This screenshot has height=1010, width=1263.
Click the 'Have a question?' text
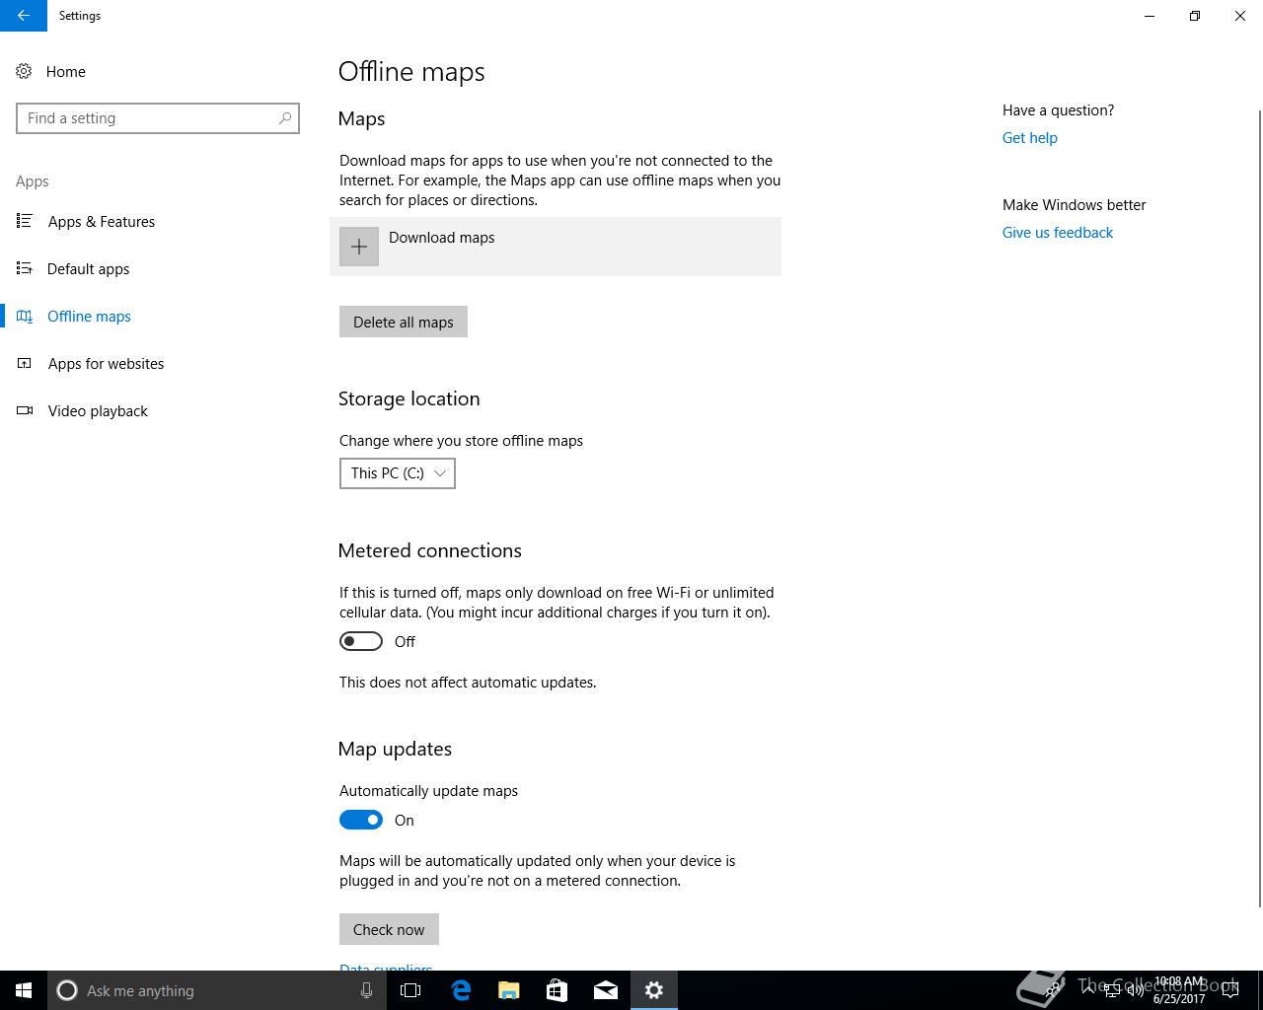point(1058,110)
